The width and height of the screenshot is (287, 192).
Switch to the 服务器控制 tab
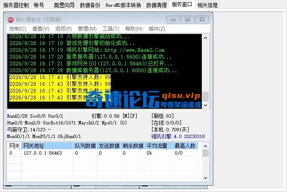click(x=16, y=5)
